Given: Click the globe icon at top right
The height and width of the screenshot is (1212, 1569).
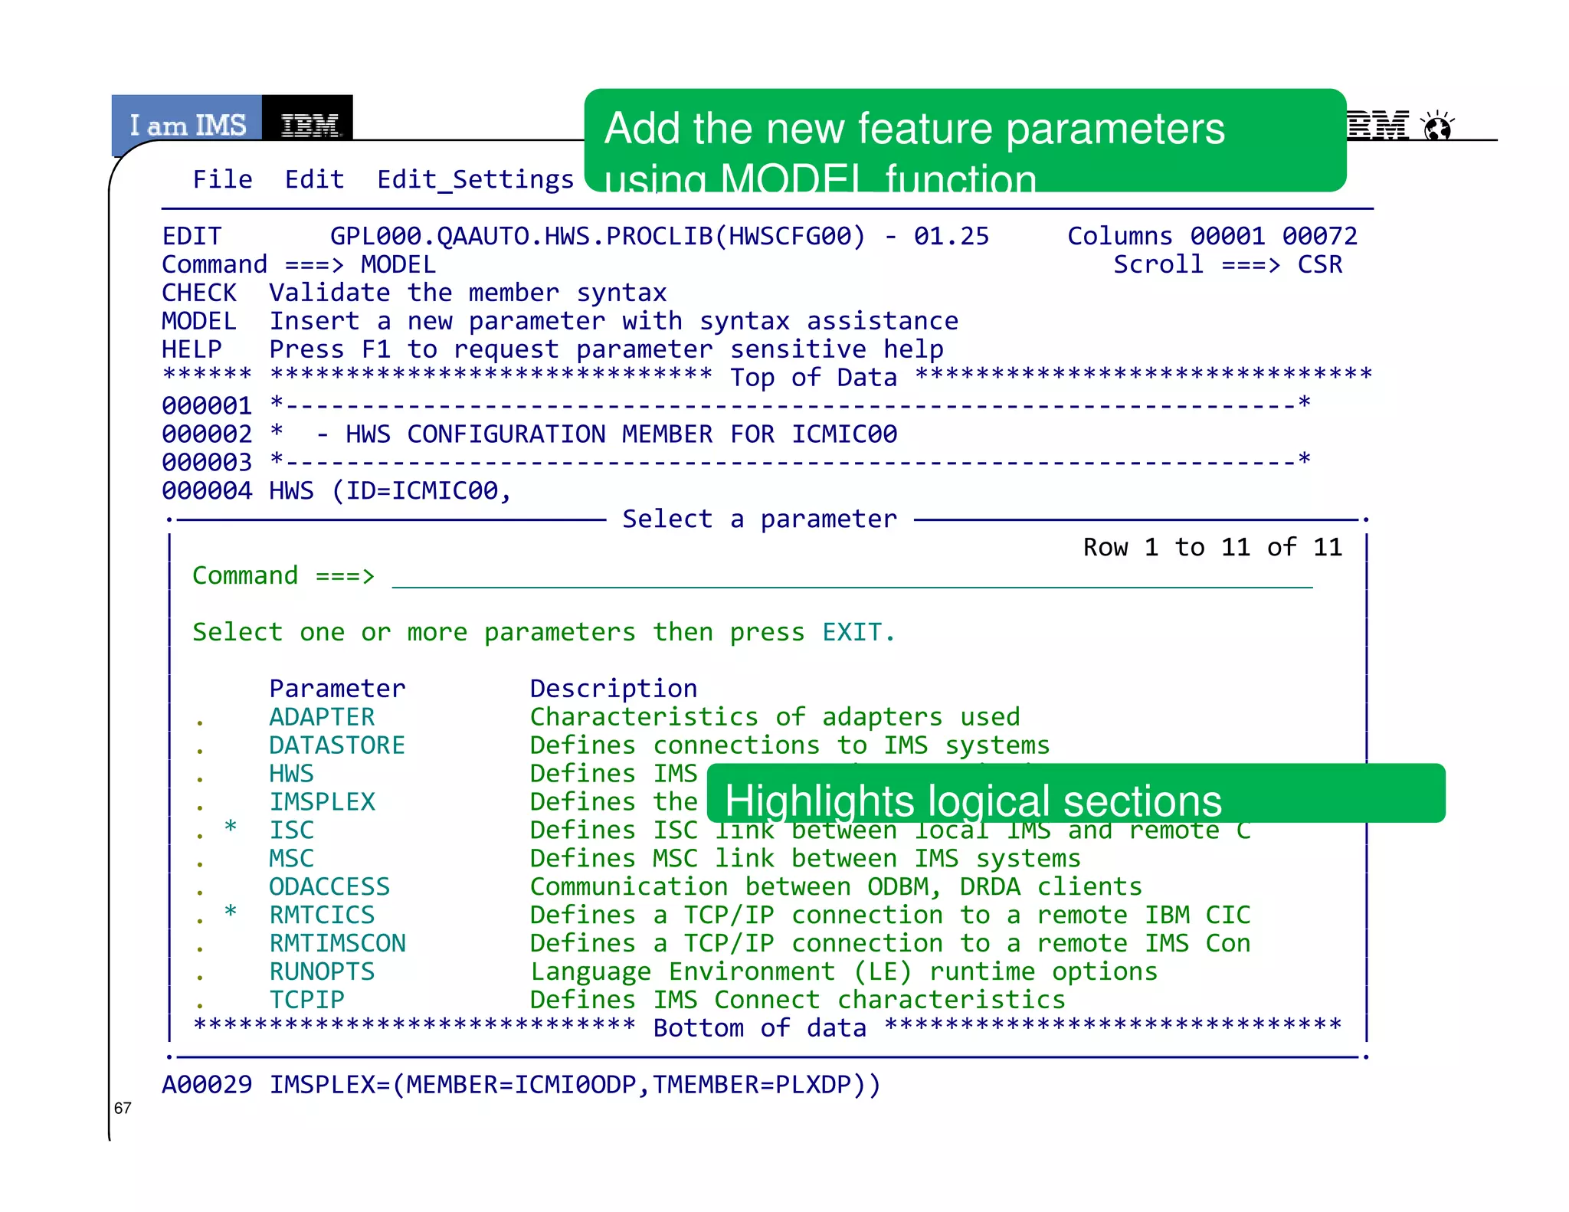Looking at the screenshot, I should point(1437,126).
